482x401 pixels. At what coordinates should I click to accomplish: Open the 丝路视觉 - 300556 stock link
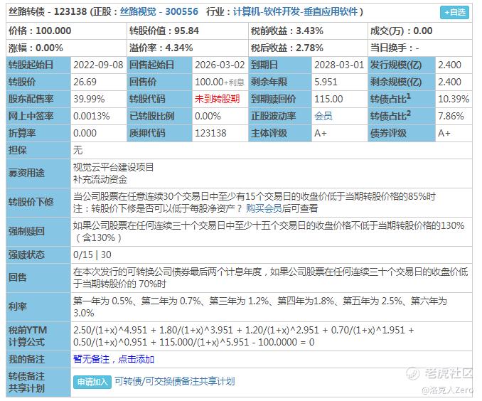tap(159, 12)
